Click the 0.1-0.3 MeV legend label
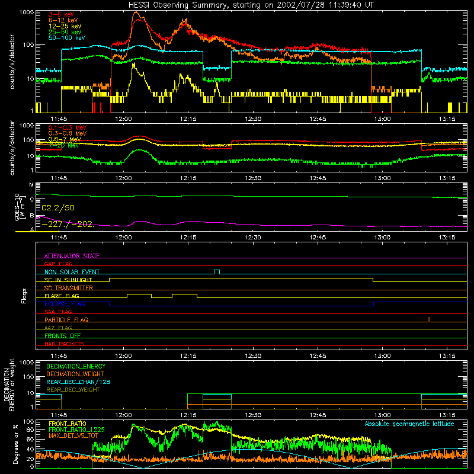The image size is (474, 474). [68, 128]
